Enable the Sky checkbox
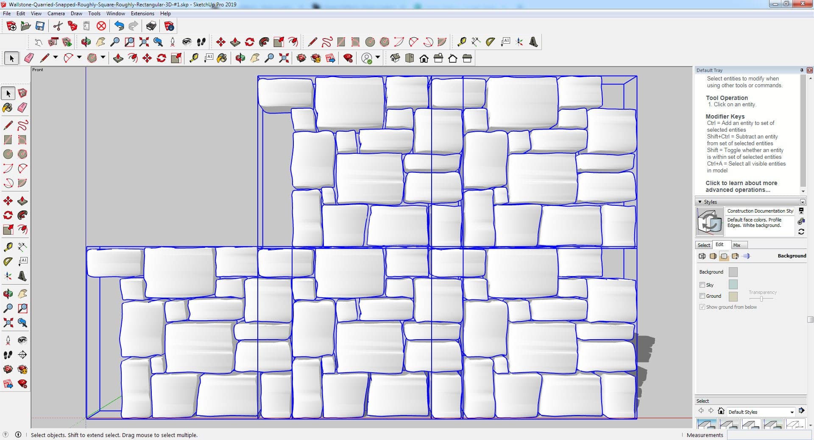 tap(702, 285)
